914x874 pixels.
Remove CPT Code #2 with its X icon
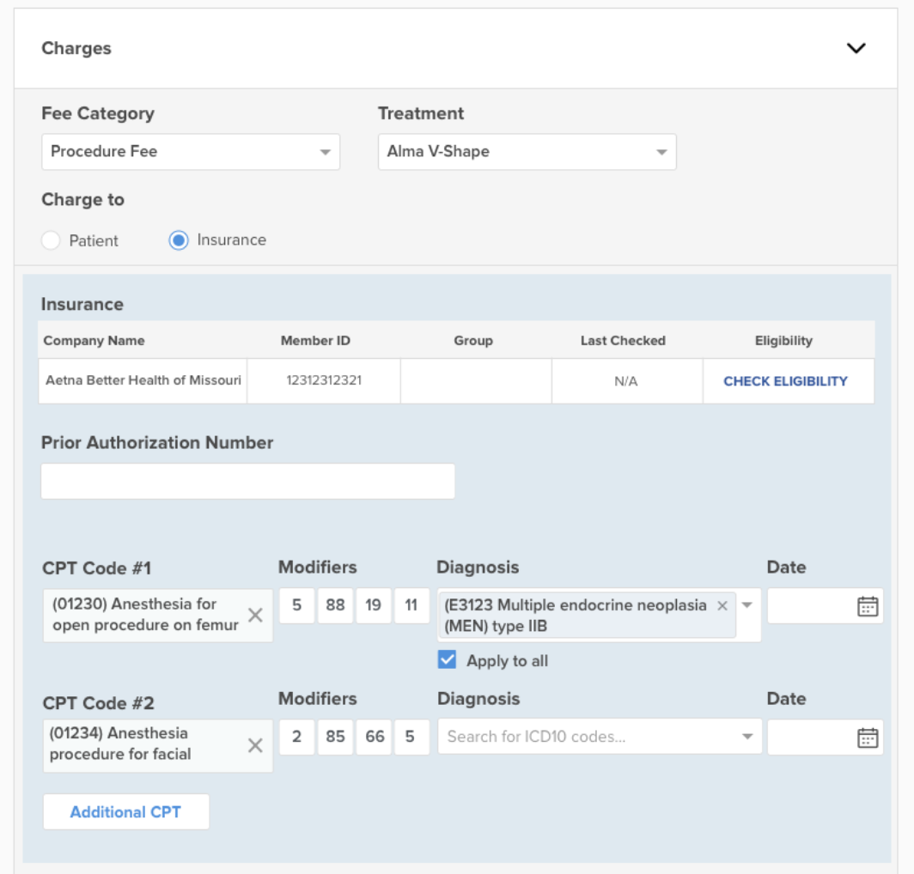pos(255,746)
